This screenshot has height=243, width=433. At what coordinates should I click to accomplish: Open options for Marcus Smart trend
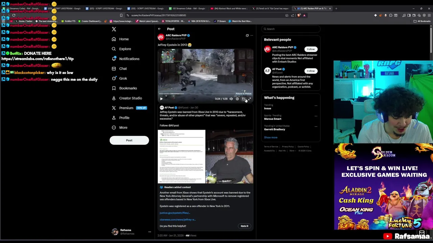coord(316,116)
